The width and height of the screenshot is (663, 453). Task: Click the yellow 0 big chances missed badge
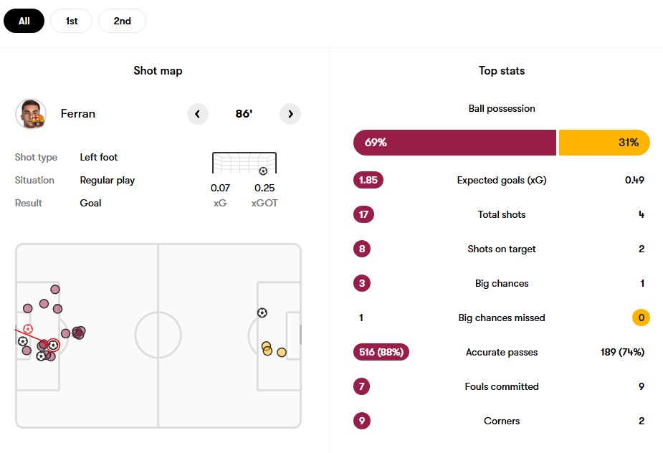coord(641,318)
